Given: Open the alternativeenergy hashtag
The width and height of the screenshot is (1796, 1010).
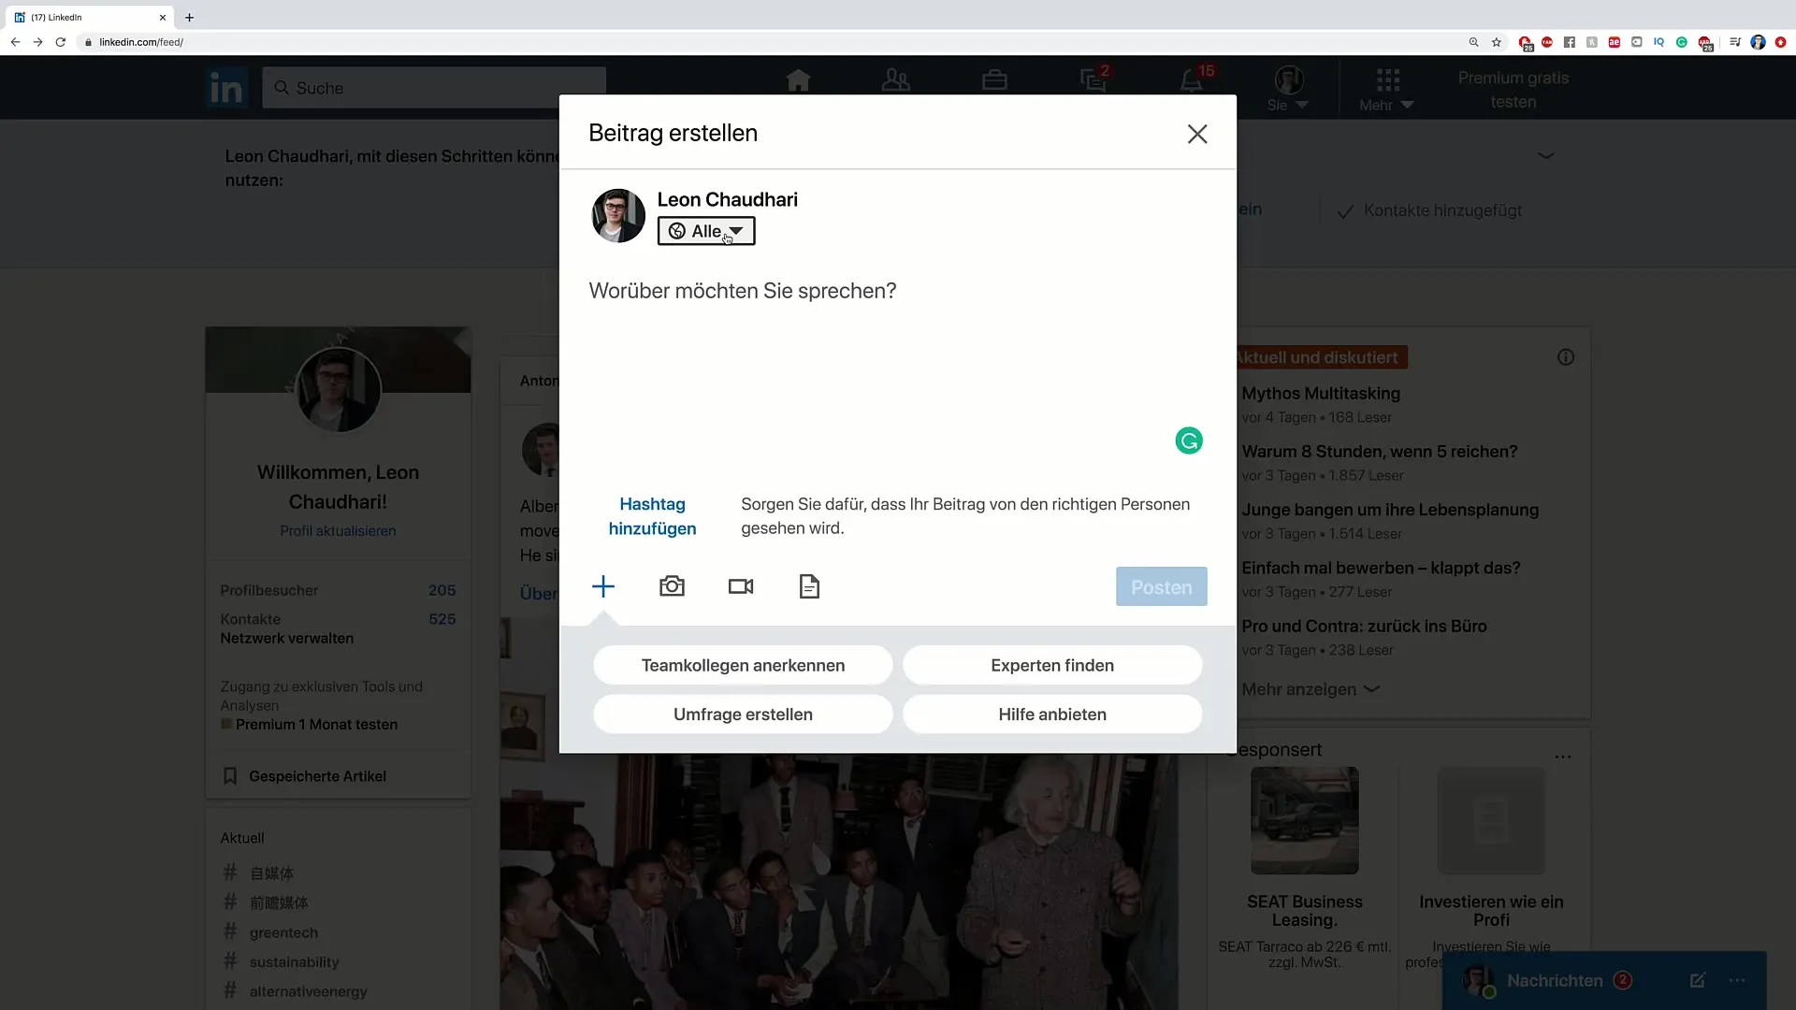Looking at the screenshot, I should (x=308, y=991).
